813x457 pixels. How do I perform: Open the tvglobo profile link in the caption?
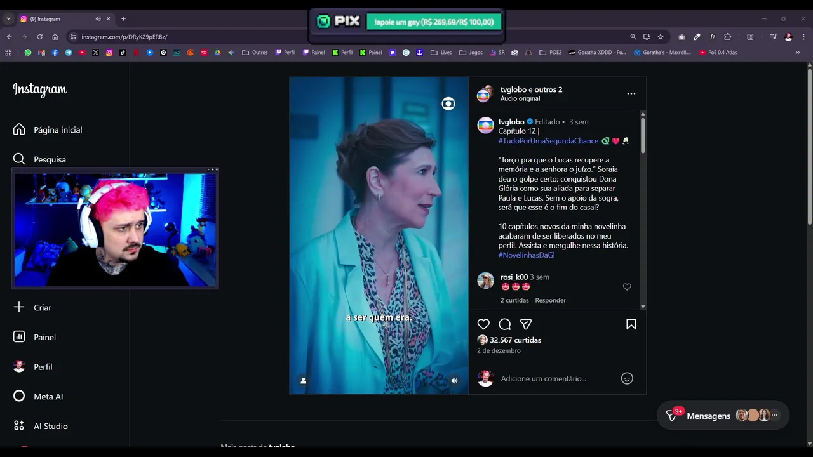tap(511, 122)
